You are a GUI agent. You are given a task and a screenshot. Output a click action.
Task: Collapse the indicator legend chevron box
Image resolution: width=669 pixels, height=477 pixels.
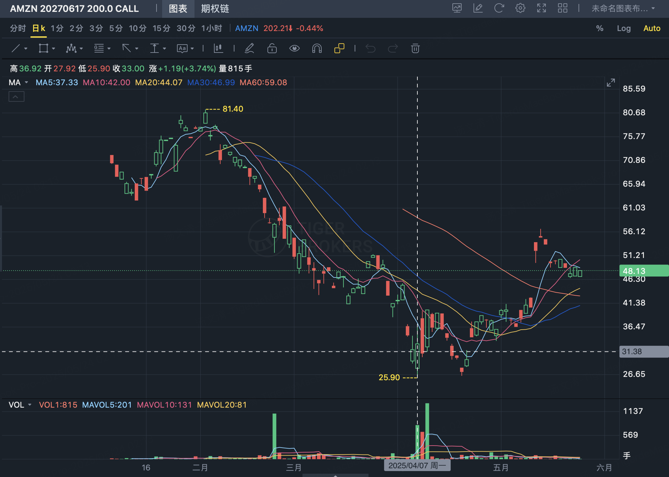16,97
